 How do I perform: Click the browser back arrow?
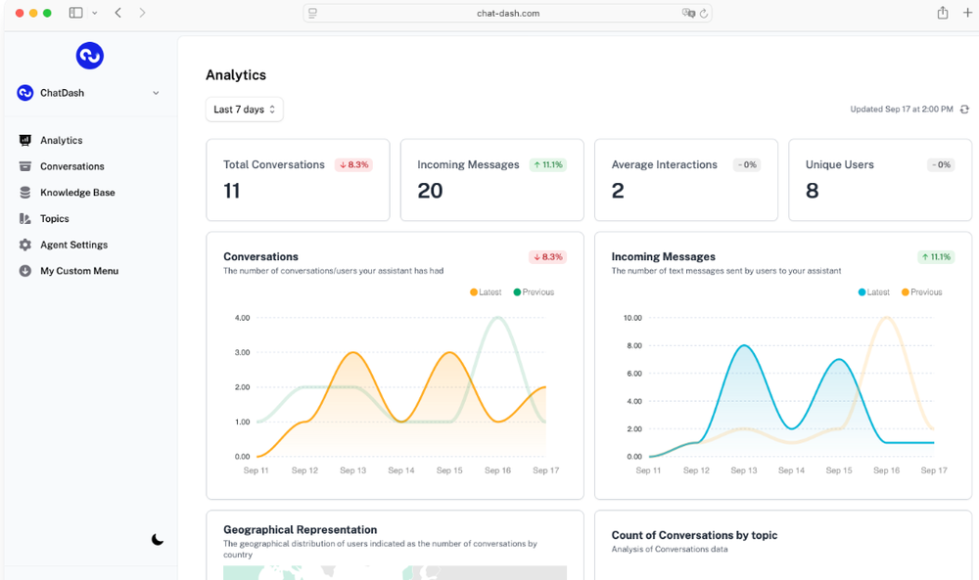tap(118, 13)
